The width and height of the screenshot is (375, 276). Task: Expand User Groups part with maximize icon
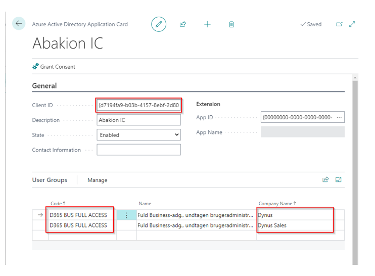(339, 179)
